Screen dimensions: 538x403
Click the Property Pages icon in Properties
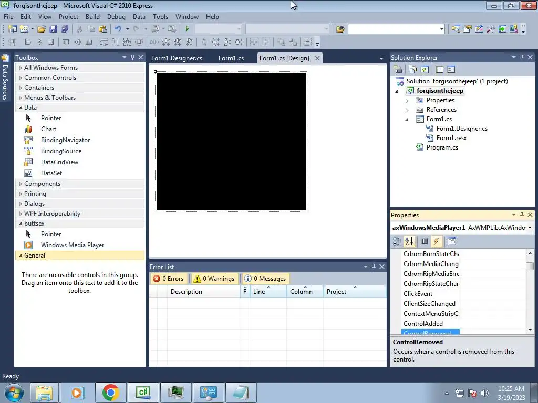coord(452,241)
